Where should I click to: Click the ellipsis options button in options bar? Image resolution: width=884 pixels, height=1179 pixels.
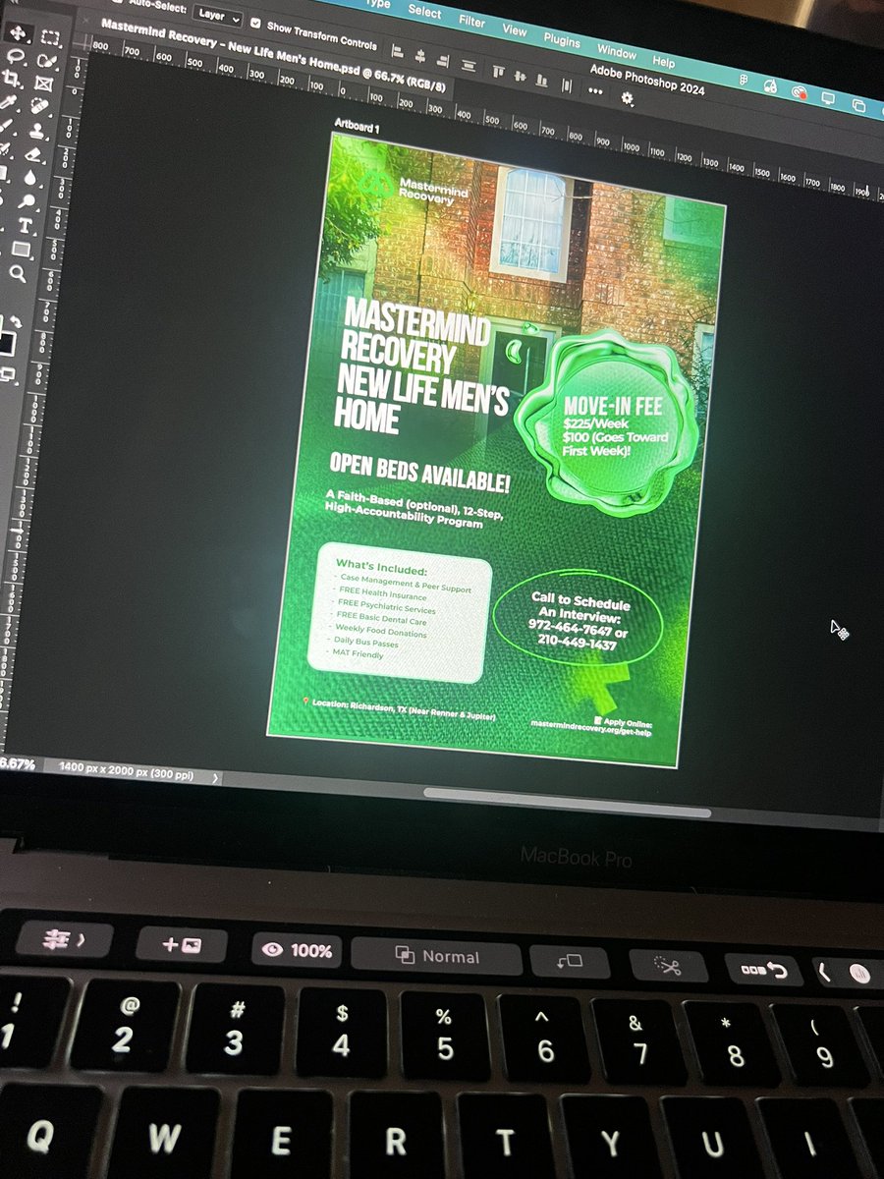click(594, 90)
